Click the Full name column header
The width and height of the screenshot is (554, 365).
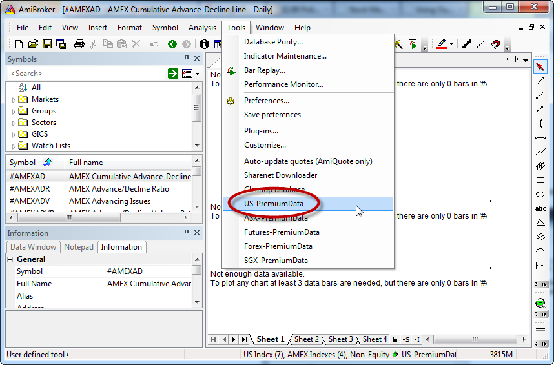pyautogui.click(x=128, y=163)
